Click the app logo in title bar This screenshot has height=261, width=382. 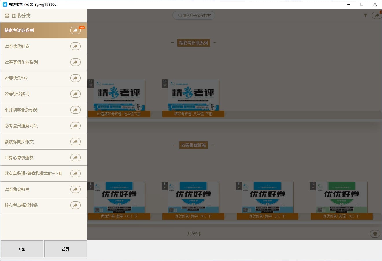[5, 4]
